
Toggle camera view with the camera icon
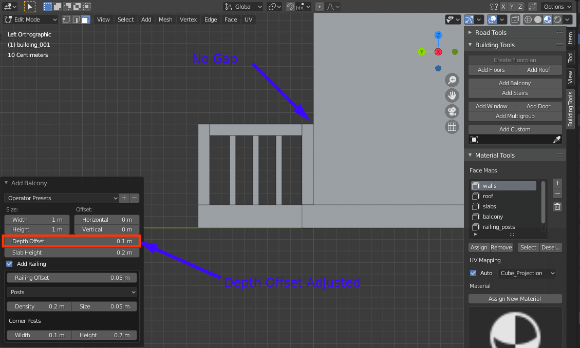(452, 111)
